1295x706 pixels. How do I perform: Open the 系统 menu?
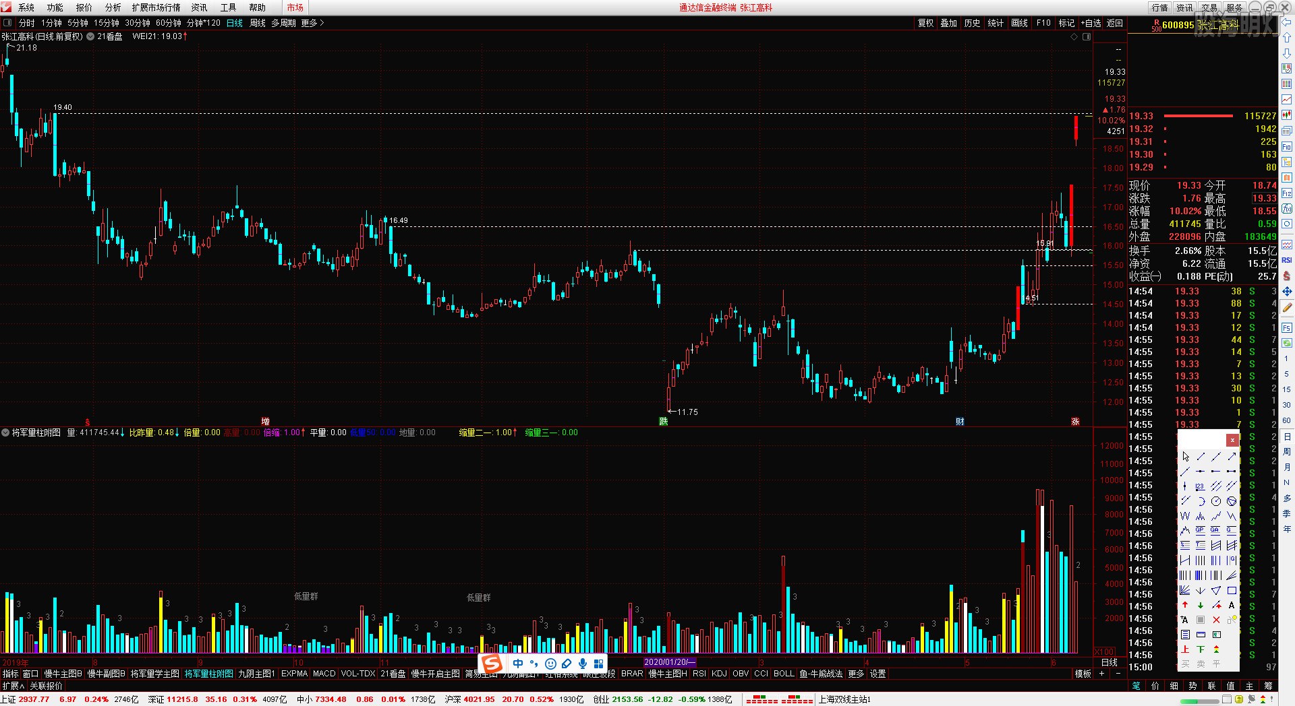[26, 7]
